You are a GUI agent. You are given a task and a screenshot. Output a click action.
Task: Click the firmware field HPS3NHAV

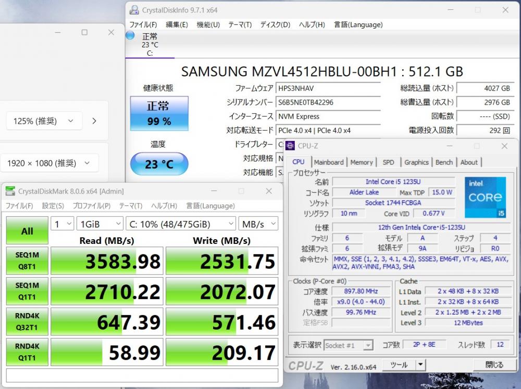[x=328, y=88]
